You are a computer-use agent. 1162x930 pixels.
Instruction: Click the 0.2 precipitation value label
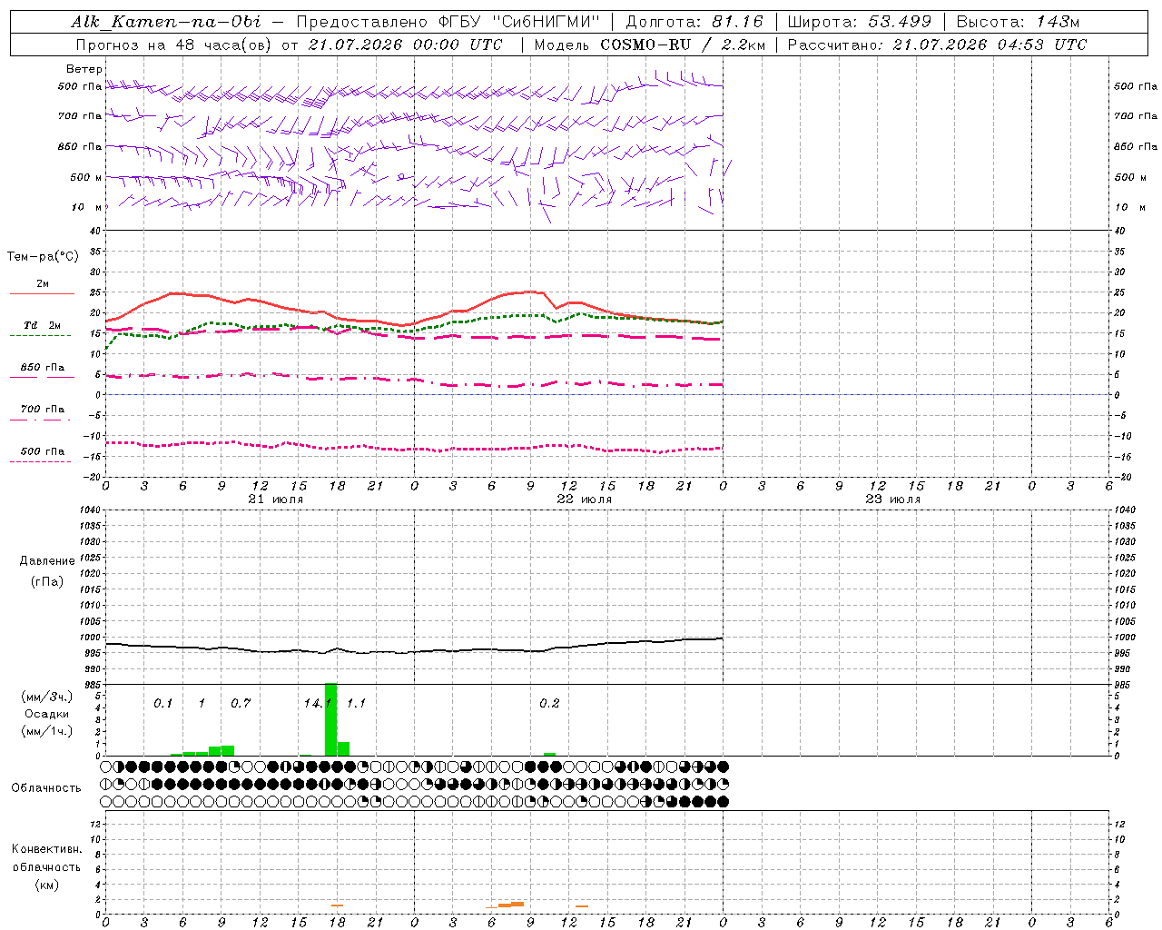[x=549, y=703]
